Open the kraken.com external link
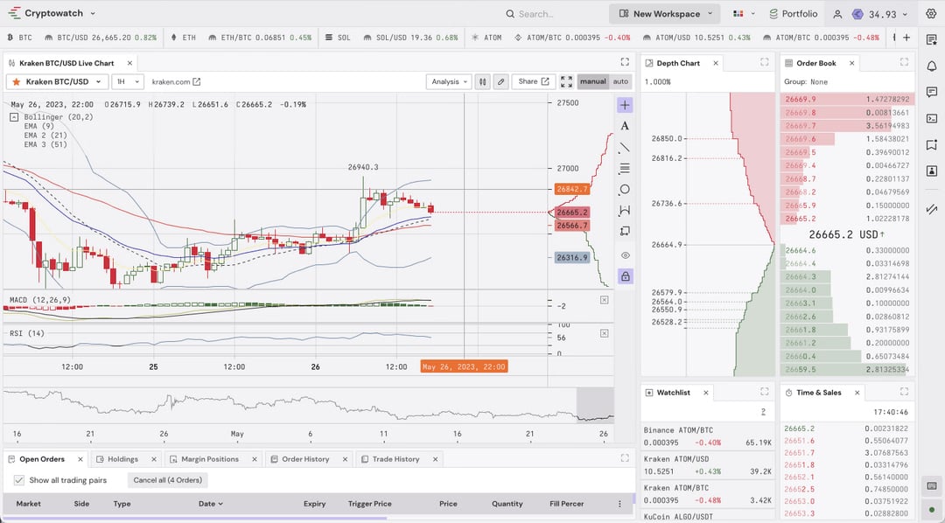Screen dimensions: 945x523 pos(176,82)
